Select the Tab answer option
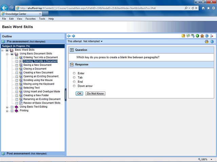The image size is (217, 162). pyautogui.click(x=74, y=77)
